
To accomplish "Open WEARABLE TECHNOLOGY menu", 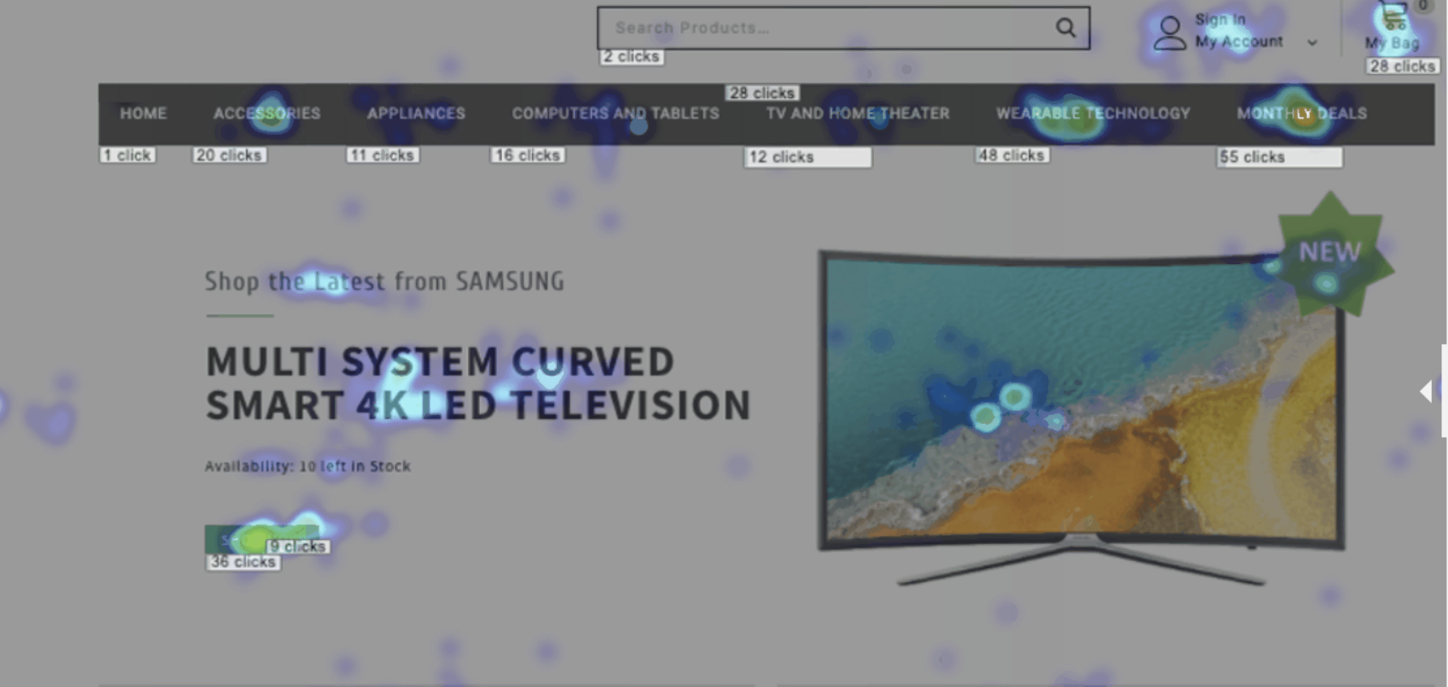I will [x=1093, y=114].
